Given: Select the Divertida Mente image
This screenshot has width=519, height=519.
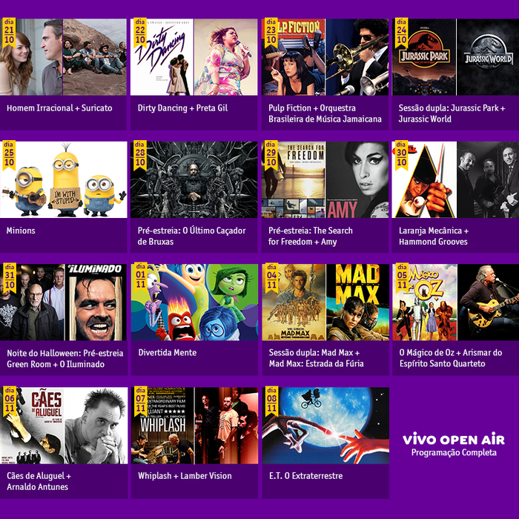Looking at the screenshot, I should [194, 303].
